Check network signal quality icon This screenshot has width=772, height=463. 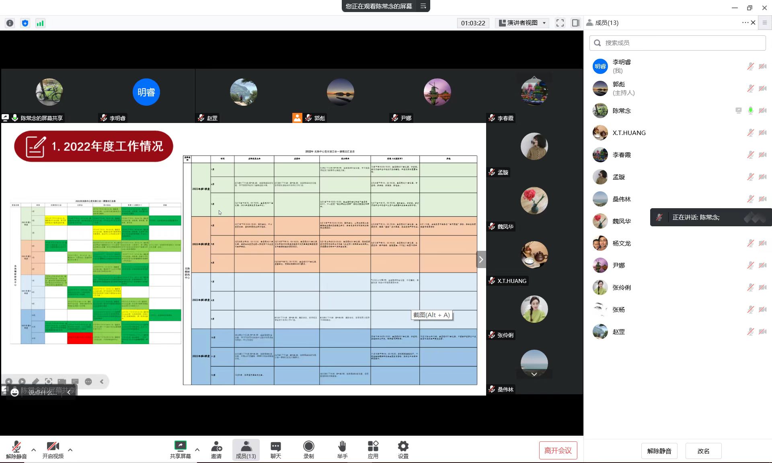(40, 23)
